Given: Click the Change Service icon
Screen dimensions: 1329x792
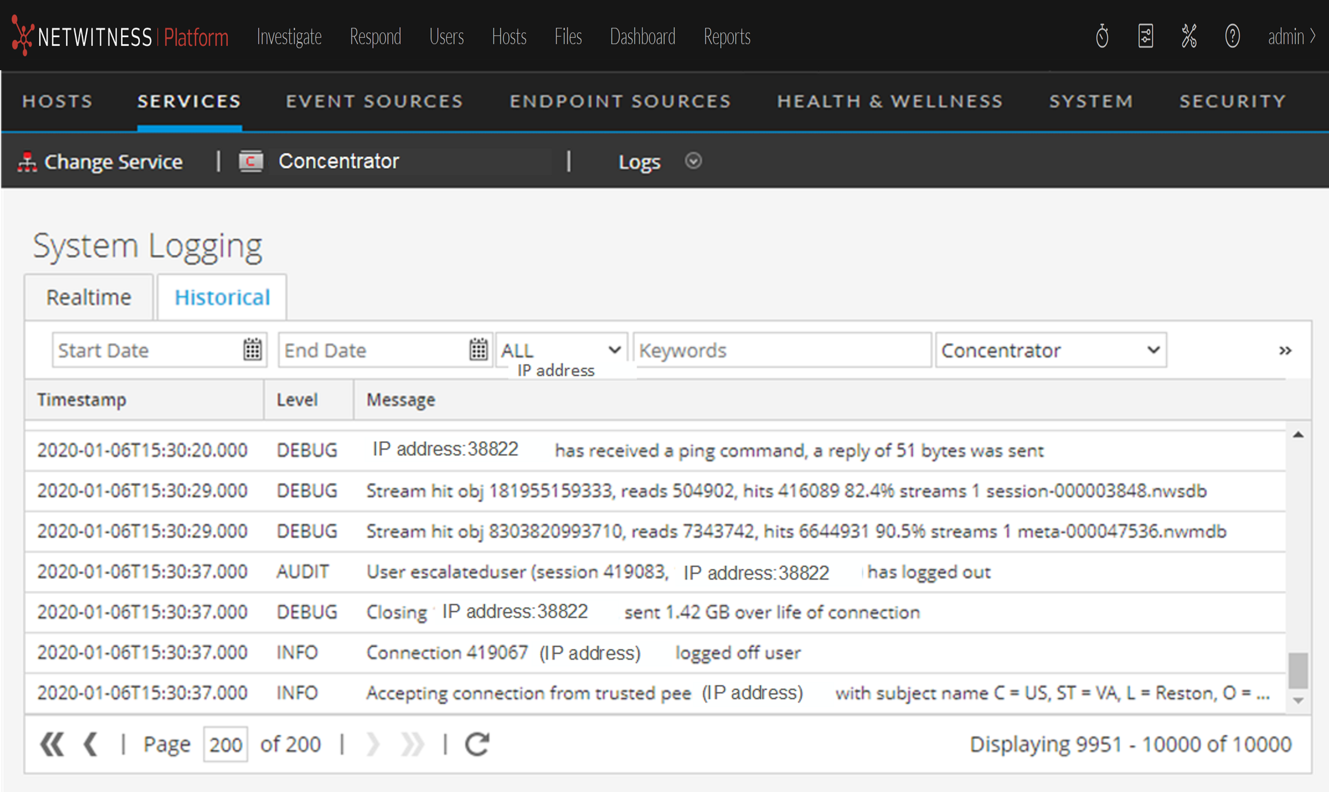Looking at the screenshot, I should [x=27, y=161].
